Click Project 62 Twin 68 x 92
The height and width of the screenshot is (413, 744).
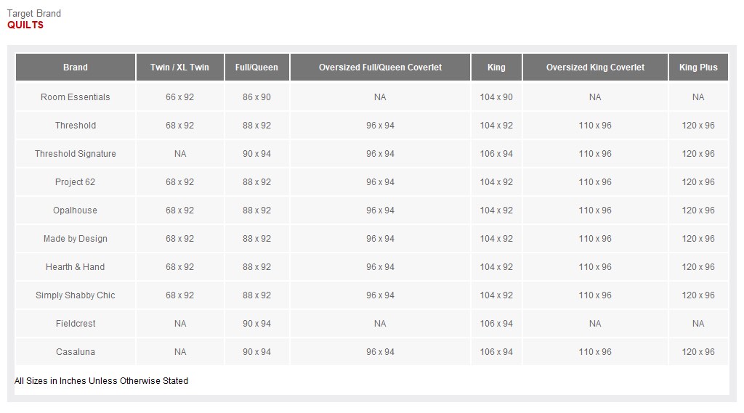coord(180,182)
